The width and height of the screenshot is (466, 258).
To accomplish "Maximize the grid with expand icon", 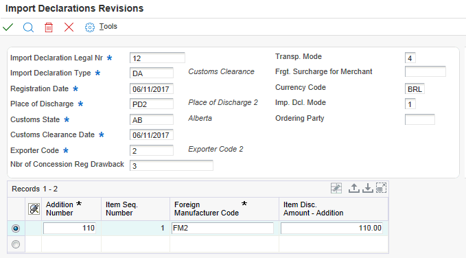I will point(381,188).
